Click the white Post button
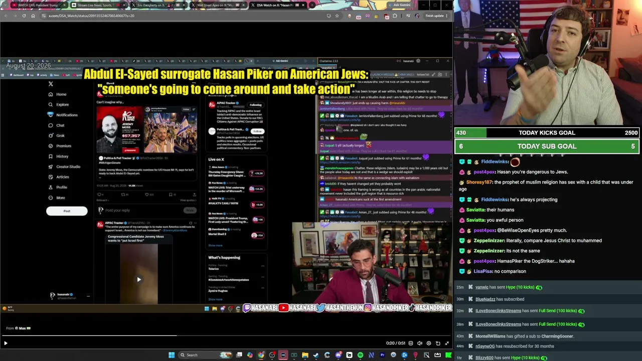The height and width of the screenshot is (361, 642). tap(67, 211)
